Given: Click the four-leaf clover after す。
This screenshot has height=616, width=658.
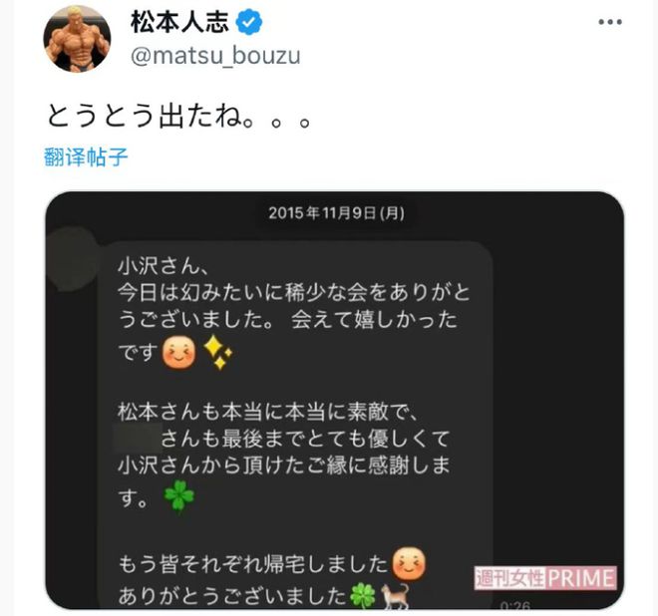Looking at the screenshot, I should point(179,497).
